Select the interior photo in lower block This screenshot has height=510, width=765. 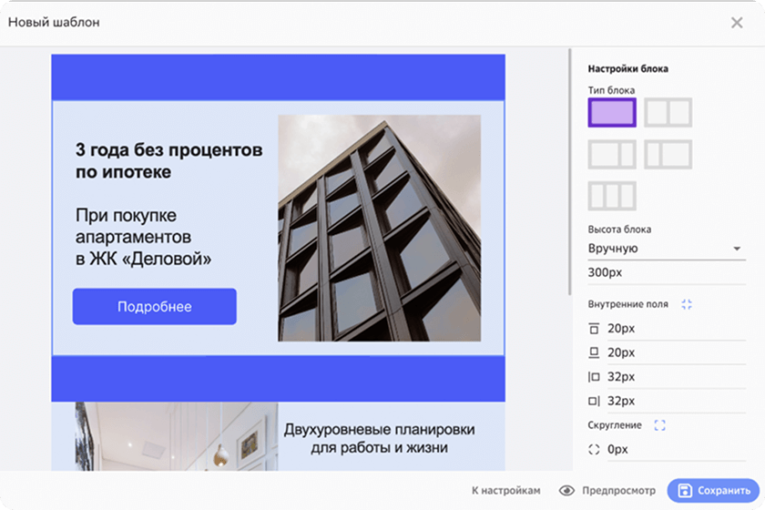pos(176,436)
